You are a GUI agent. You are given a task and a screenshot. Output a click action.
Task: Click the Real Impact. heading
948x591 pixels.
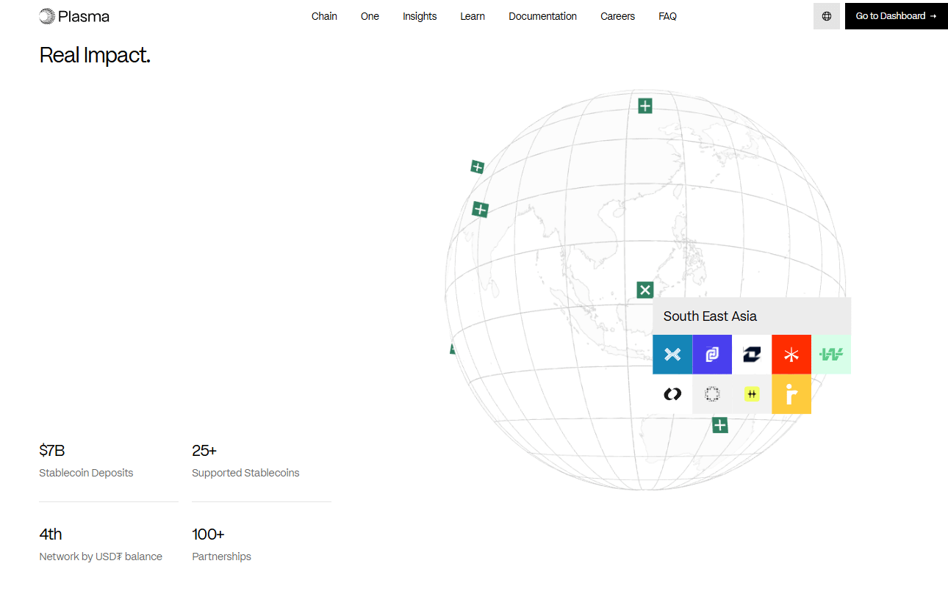[x=95, y=55]
